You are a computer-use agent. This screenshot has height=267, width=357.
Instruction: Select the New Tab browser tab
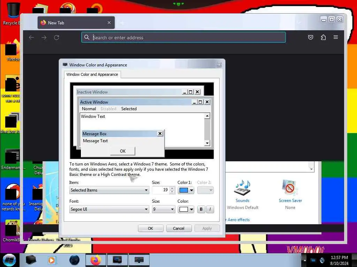click(76, 23)
